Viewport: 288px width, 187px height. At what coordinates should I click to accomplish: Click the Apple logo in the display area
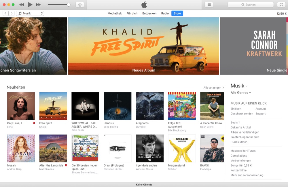tap(144, 5)
